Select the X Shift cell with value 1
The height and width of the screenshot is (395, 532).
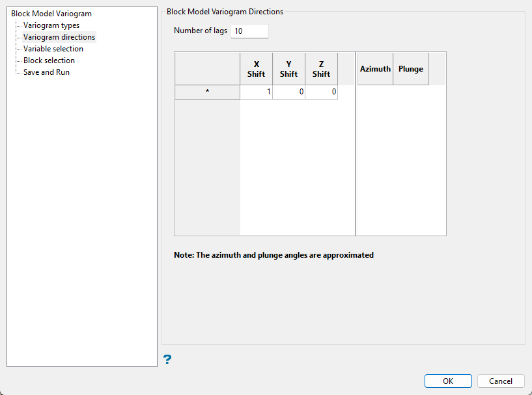point(256,92)
